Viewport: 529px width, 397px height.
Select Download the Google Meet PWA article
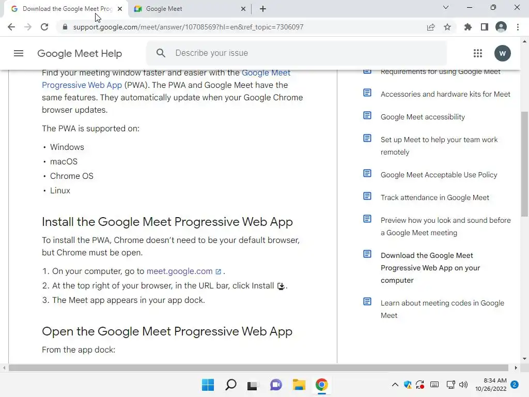430,268
